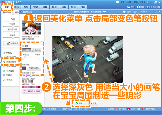Click the cat avatar in dialog header
The image size is (162, 115).
[124, 12]
